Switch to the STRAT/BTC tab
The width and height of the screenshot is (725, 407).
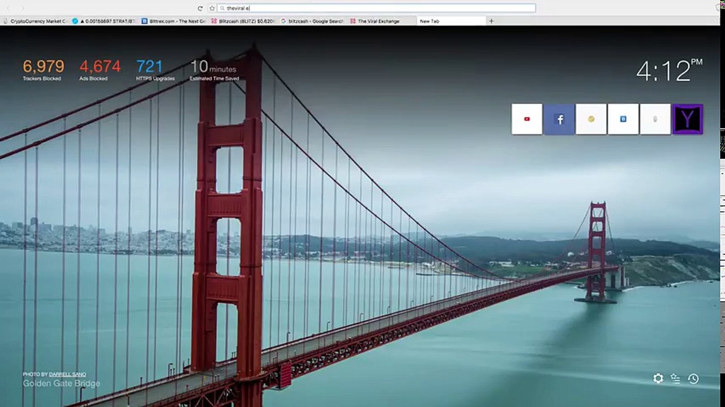[105, 21]
